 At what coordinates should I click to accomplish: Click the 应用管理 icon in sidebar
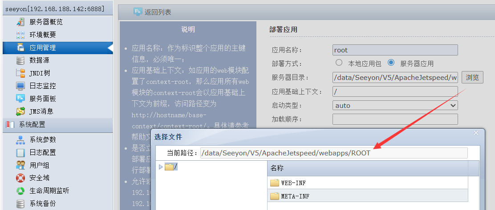(x=20, y=48)
